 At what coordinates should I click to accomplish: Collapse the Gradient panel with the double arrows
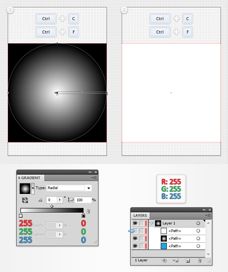(x=90, y=172)
